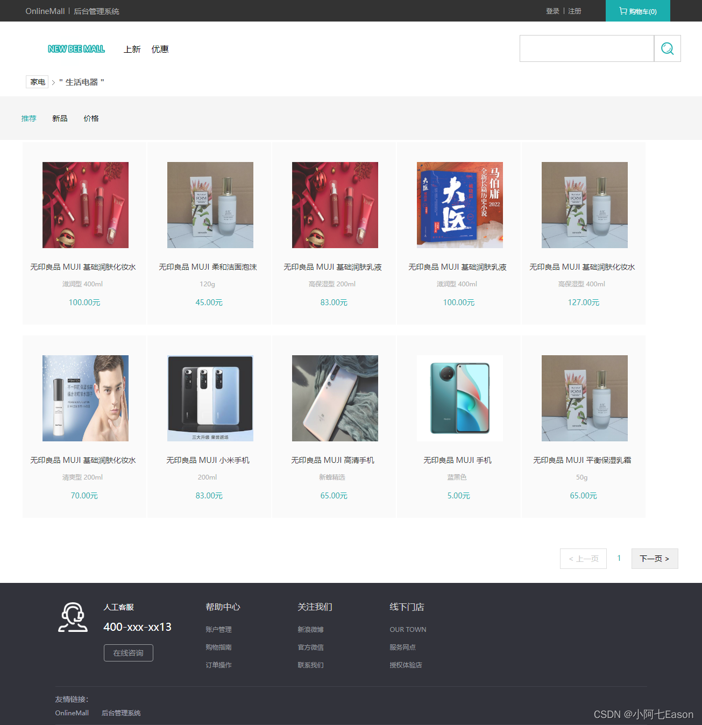Click the 注册 link in top bar
Screen dimensions: 702x725
pyautogui.click(x=575, y=11)
